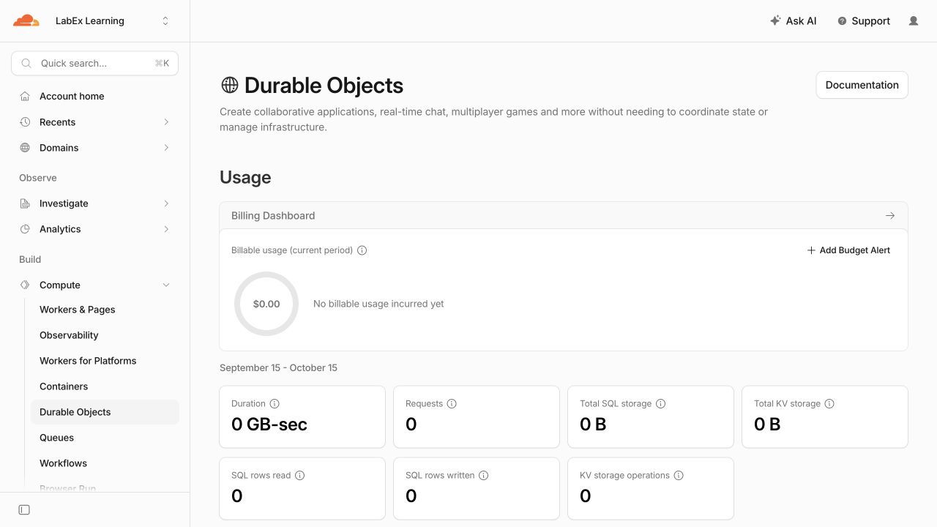Click the SQL rows read info icon

point(299,476)
